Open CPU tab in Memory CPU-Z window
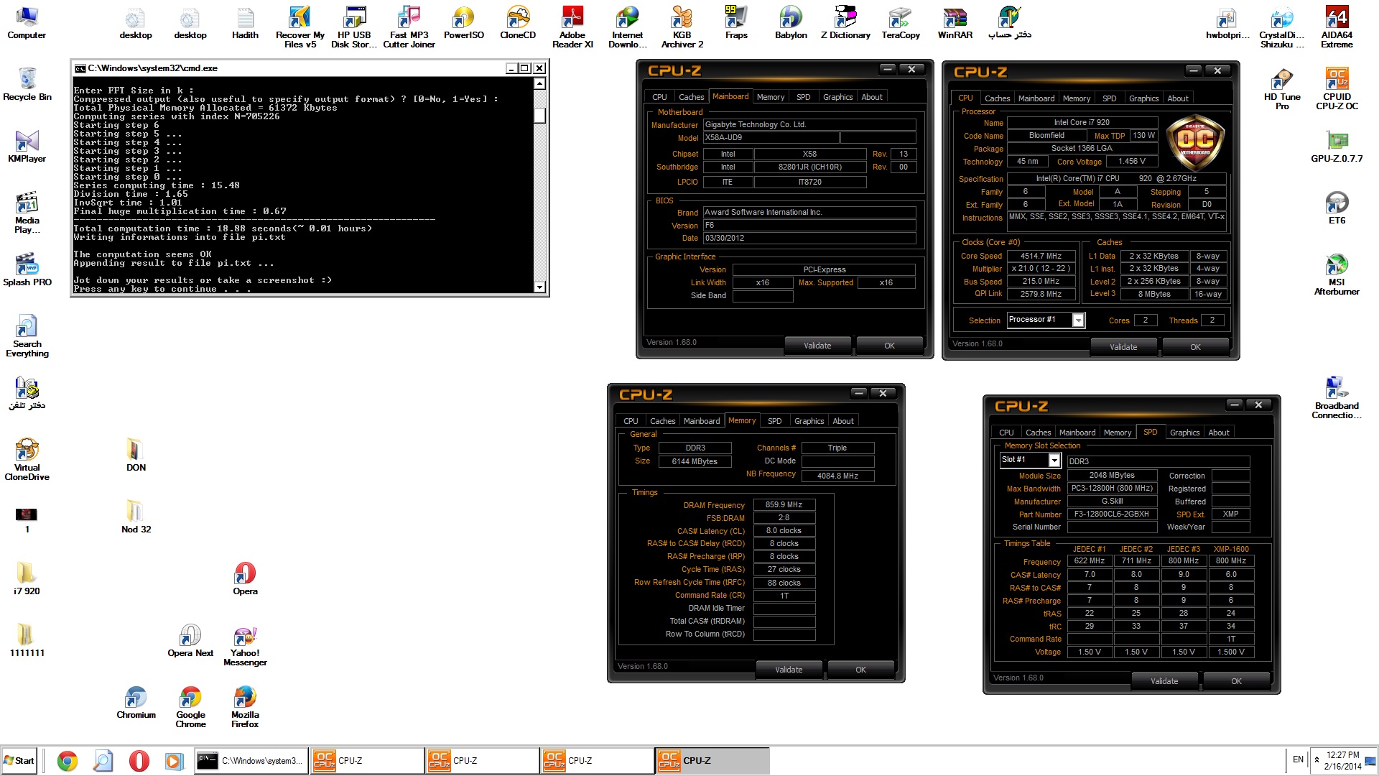 (x=631, y=421)
